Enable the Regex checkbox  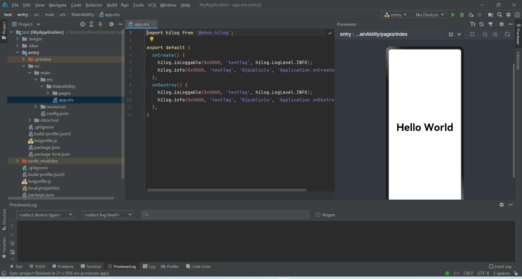318,215
